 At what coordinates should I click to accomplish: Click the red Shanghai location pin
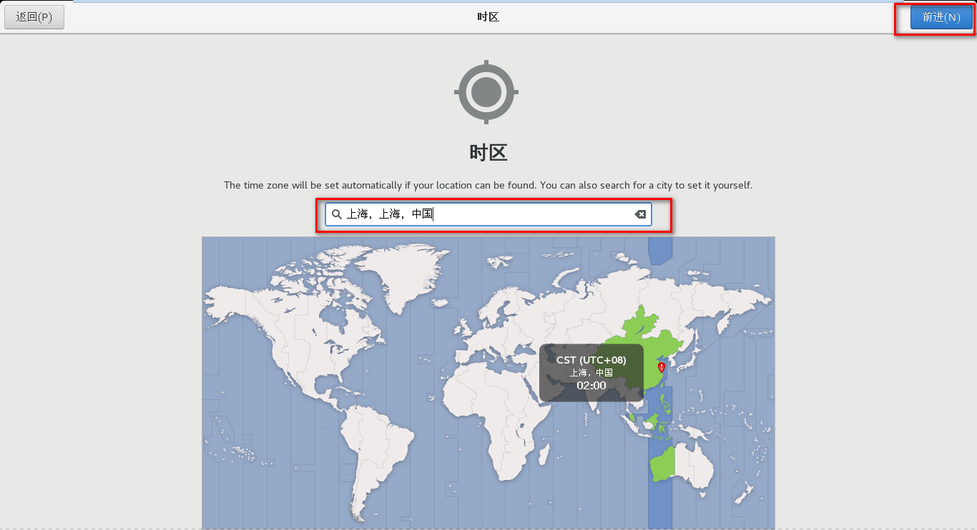click(x=662, y=367)
